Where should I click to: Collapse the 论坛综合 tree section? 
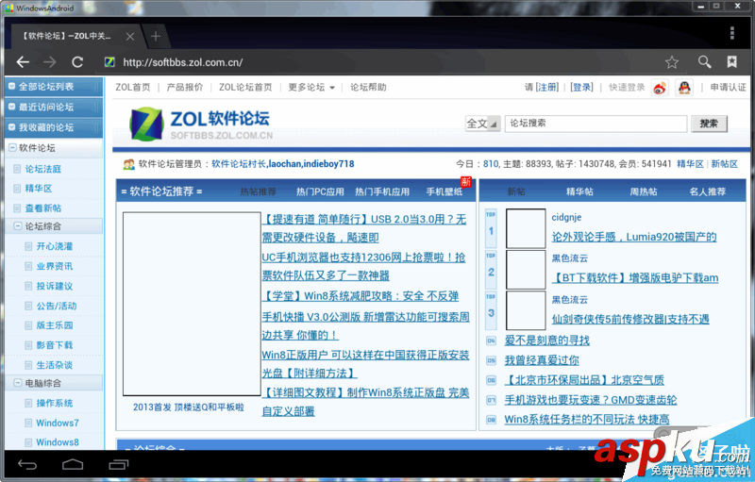tap(18, 226)
